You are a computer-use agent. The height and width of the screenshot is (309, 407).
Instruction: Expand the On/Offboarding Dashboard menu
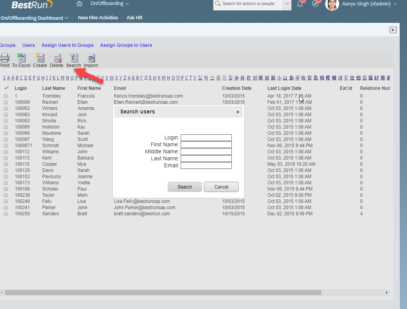34,18
